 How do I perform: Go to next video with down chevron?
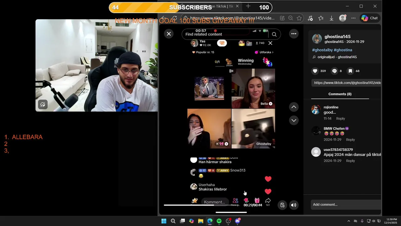(x=294, y=120)
